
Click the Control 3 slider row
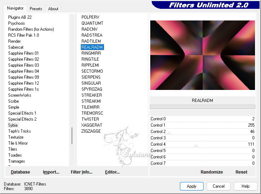(202, 138)
